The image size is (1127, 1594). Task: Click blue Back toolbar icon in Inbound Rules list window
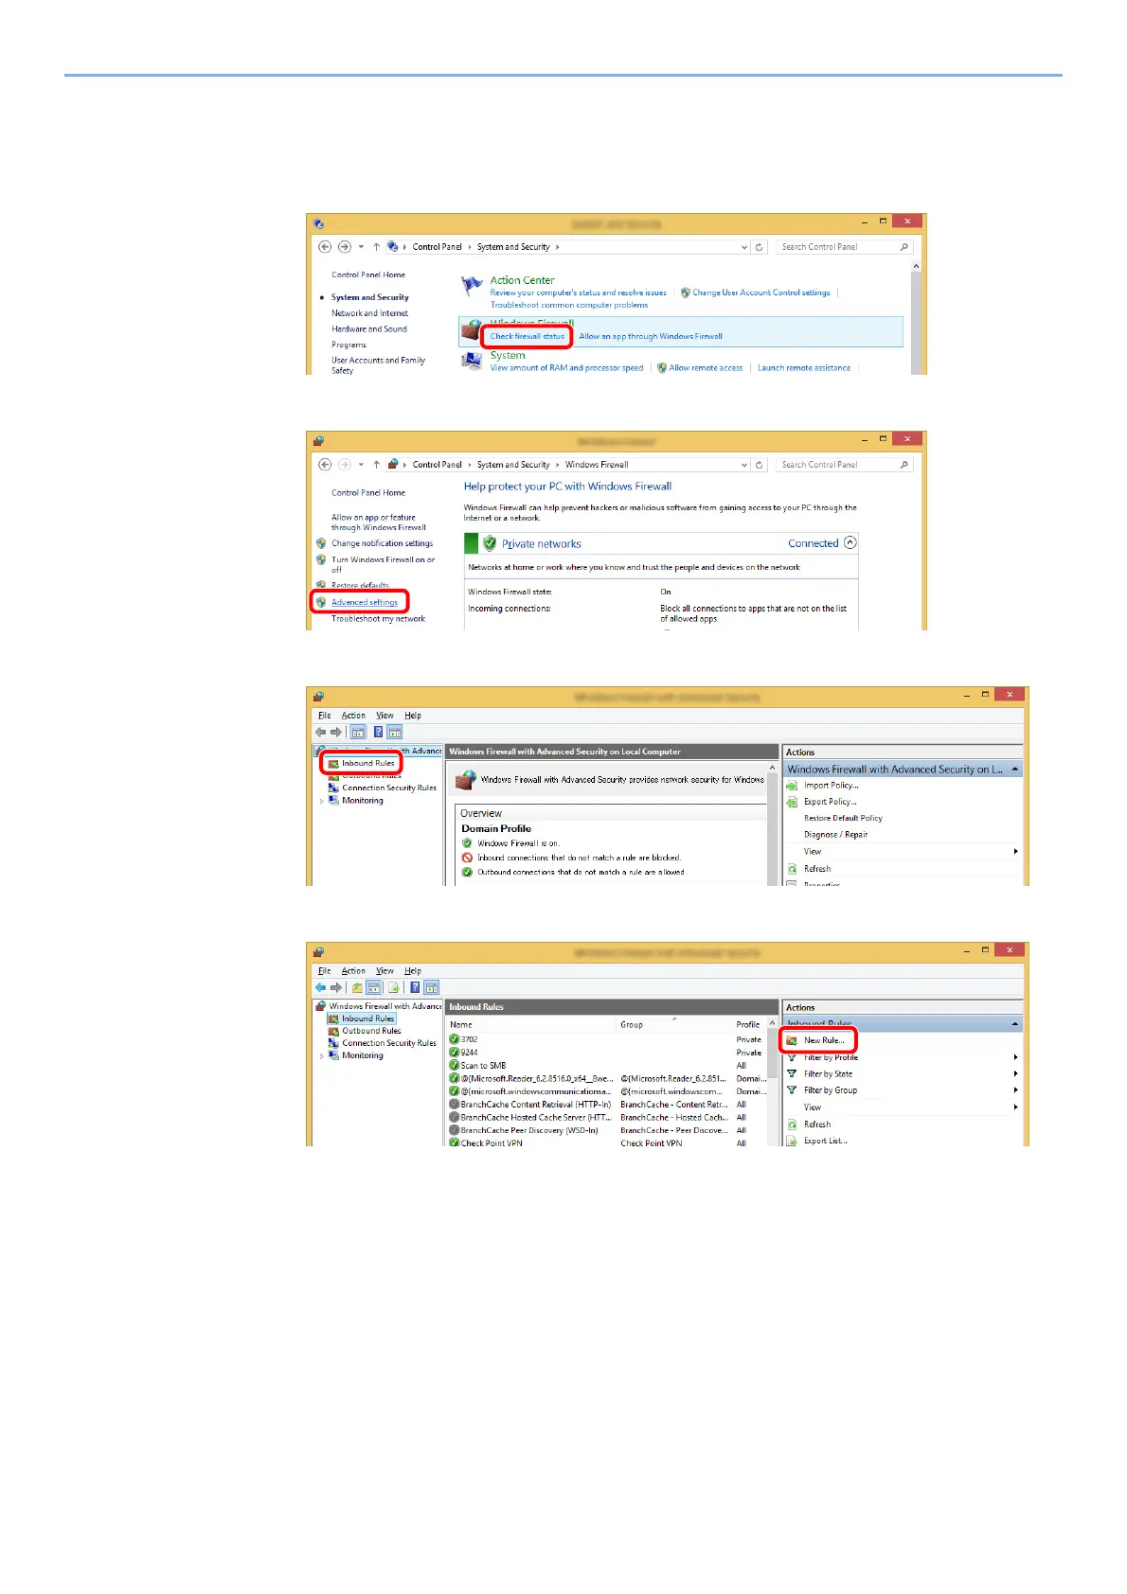[320, 987]
